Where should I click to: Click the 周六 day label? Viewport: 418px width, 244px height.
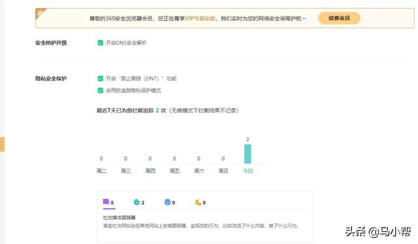click(x=199, y=171)
